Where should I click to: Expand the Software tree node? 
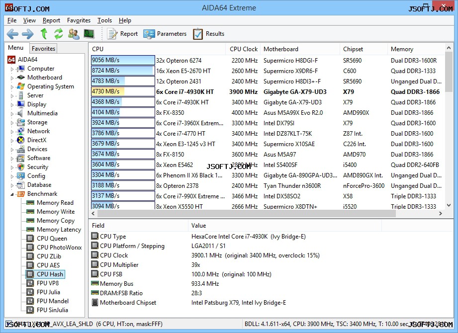click(12, 159)
